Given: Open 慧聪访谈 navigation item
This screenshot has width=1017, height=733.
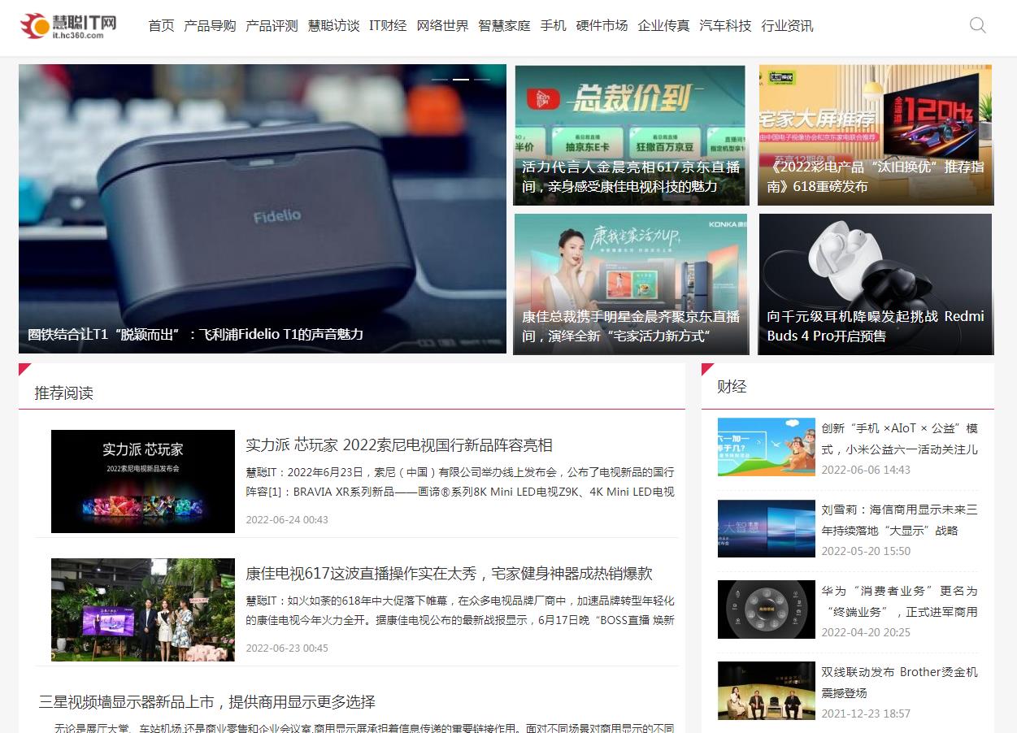Looking at the screenshot, I should pyautogui.click(x=333, y=26).
